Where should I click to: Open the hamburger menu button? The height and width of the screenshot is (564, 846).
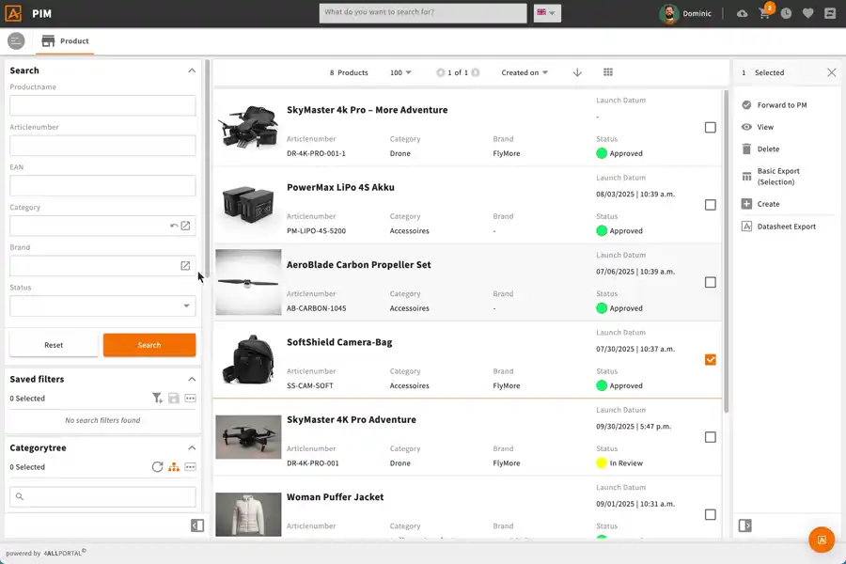pyautogui.click(x=16, y=41)
